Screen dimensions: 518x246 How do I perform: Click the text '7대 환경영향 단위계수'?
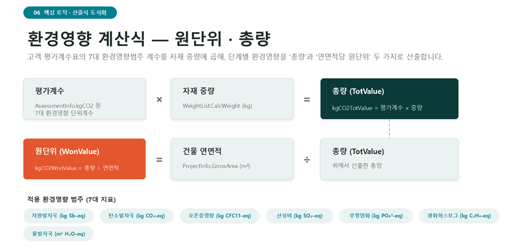pos(64,113)
